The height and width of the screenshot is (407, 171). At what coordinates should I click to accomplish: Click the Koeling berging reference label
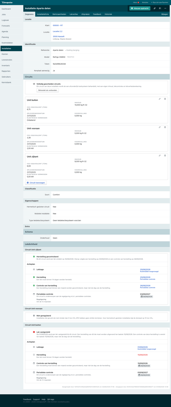click(x=72, y=50)
